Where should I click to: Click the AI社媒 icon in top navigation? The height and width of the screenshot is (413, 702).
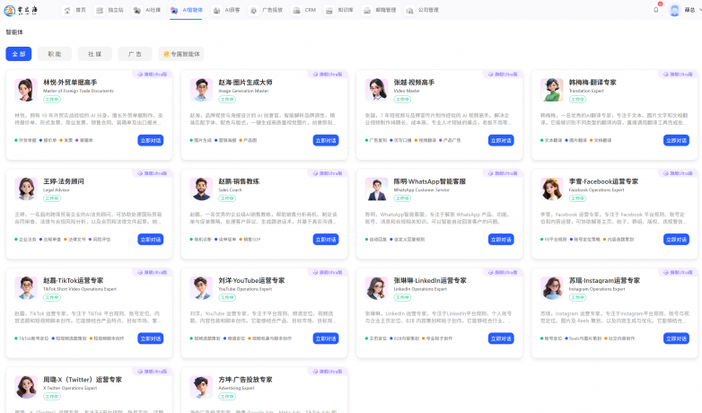pyautogui.click(x=137, y=10)
